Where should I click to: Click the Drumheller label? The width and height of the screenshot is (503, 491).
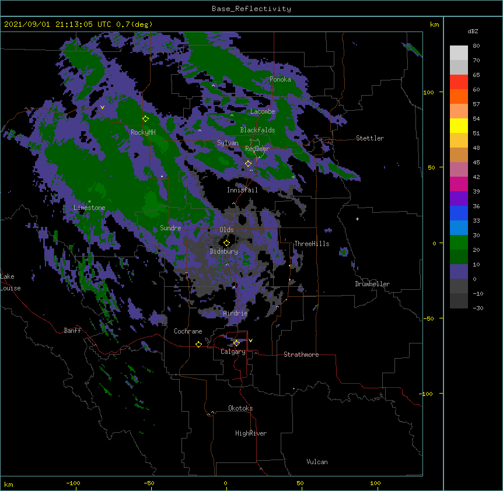[372, 284]
